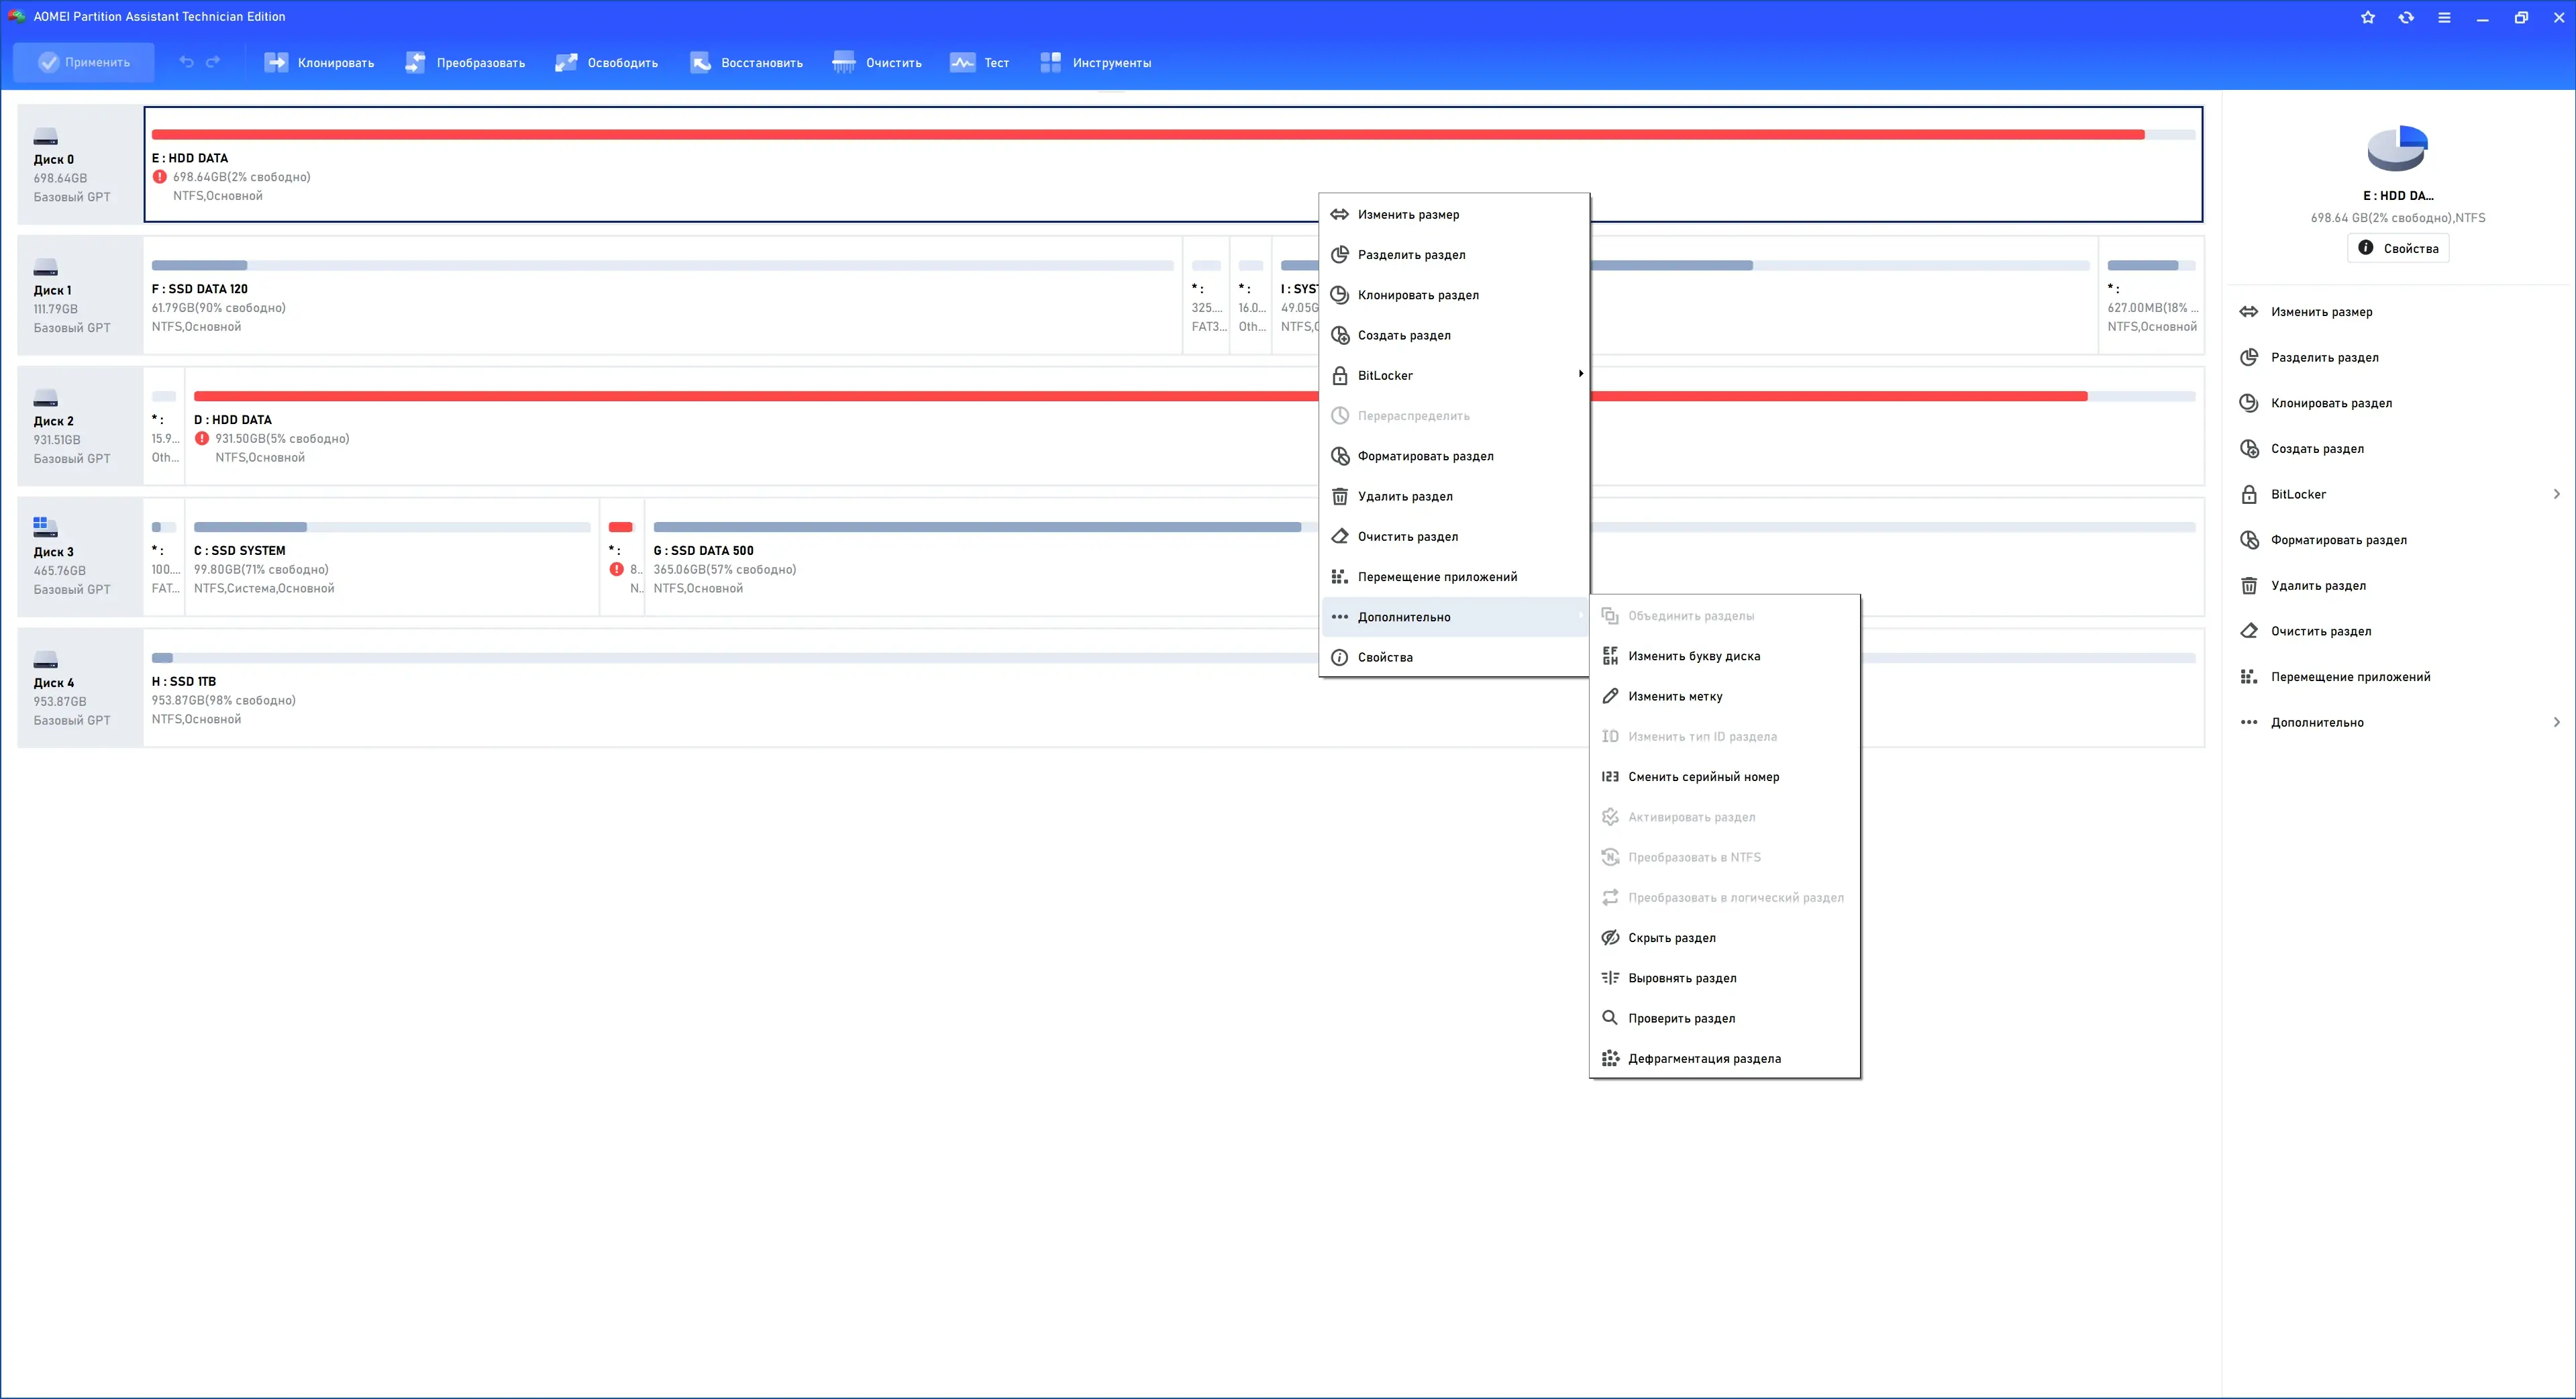Click the undo arrow in toolbar

186,62
